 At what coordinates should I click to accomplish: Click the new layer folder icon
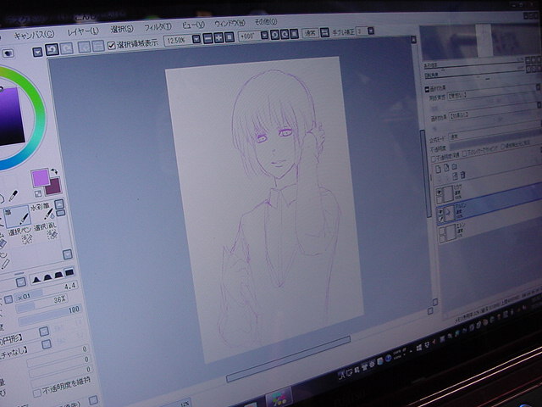[x=454, y=166]
